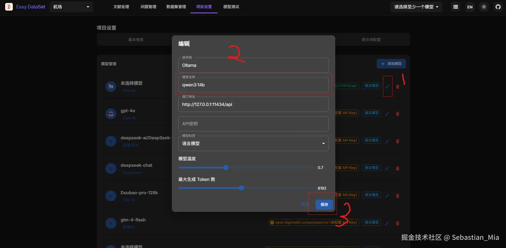Screen dimensions: 506x248
Task: Click the Easy DataSet logo icon
Action: (9, 7)
